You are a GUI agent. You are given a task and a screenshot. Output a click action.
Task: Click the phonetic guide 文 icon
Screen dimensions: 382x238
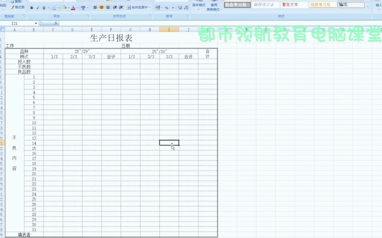pos(83,8)
